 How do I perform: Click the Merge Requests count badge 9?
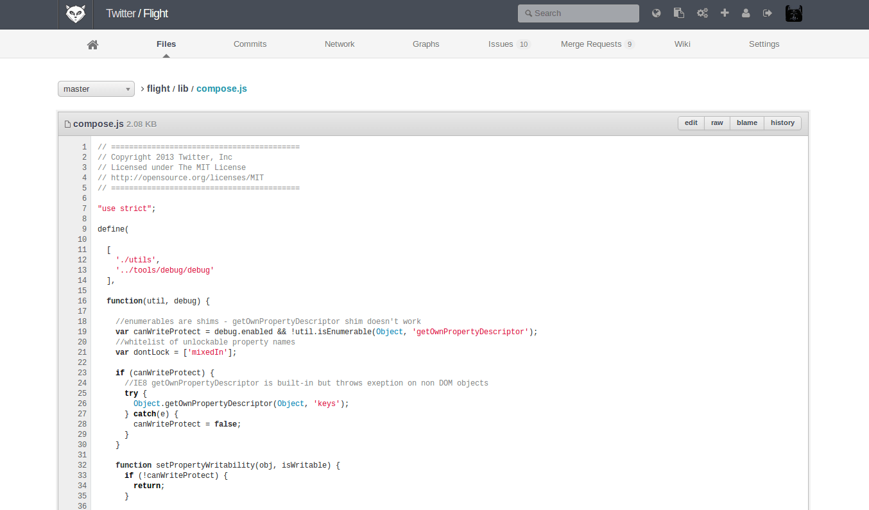[630, 44]
